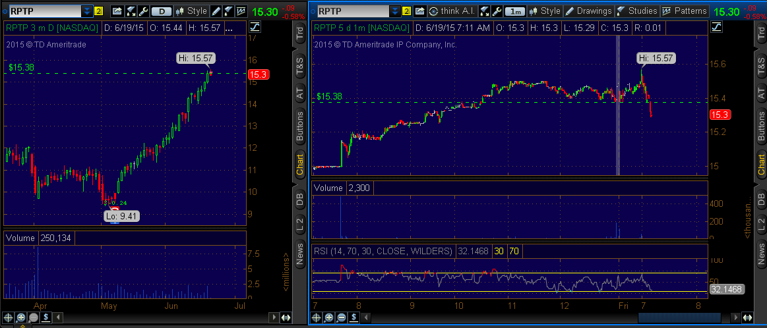Open the Buttons sidebar tab in left chart
Screen dimensions: 767x328
coord(300,126)
